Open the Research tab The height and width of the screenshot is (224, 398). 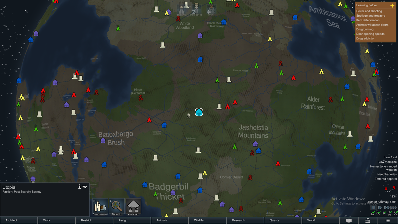245,220
